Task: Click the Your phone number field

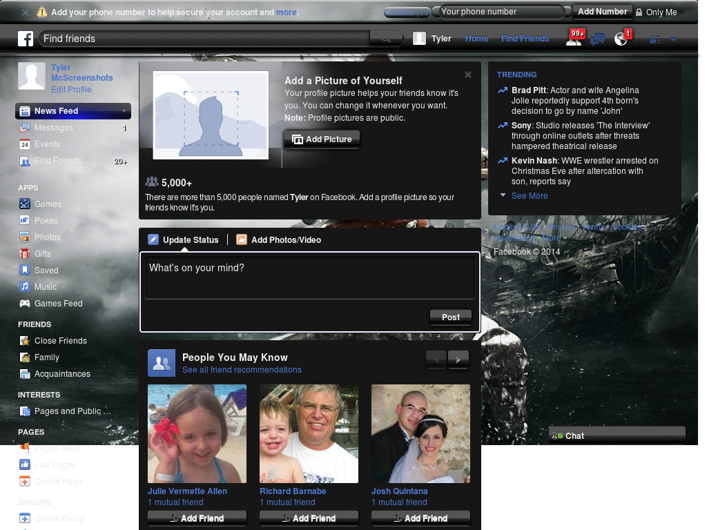Action: tap(501, 12)
